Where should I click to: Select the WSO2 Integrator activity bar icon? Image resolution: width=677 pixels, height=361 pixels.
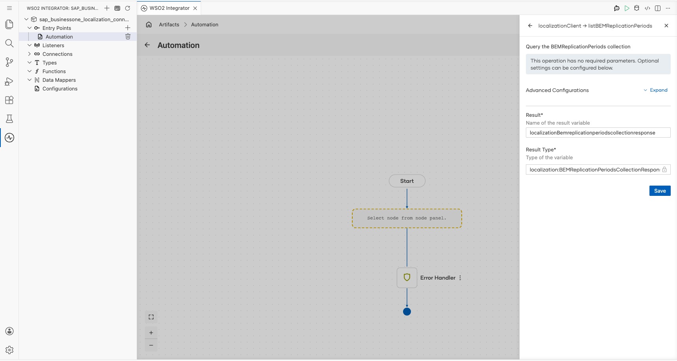9,138
